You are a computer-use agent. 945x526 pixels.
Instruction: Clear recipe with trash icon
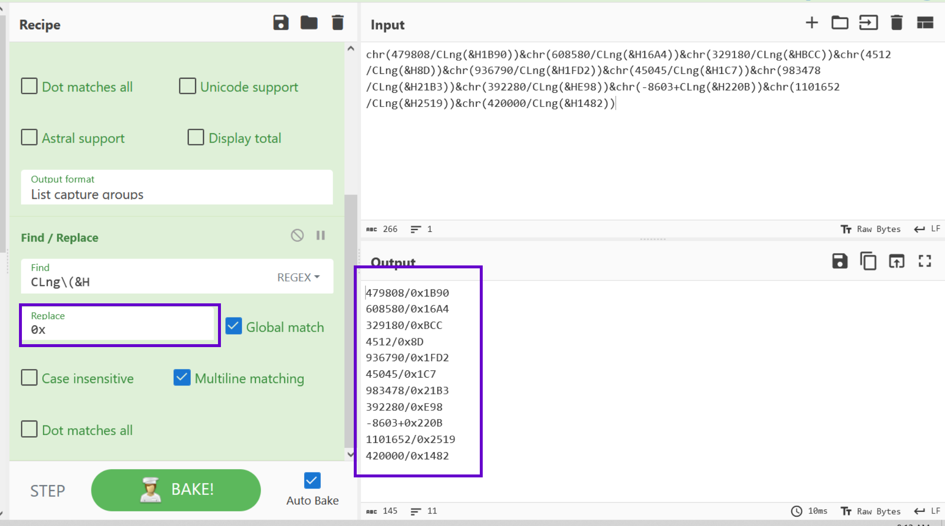point(338,23)
